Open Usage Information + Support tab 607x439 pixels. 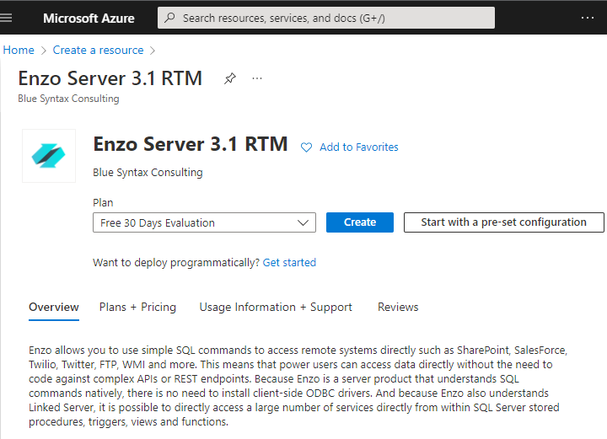pos(276,307)
